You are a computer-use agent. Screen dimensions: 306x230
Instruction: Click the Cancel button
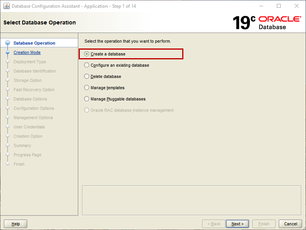point(290,224)
